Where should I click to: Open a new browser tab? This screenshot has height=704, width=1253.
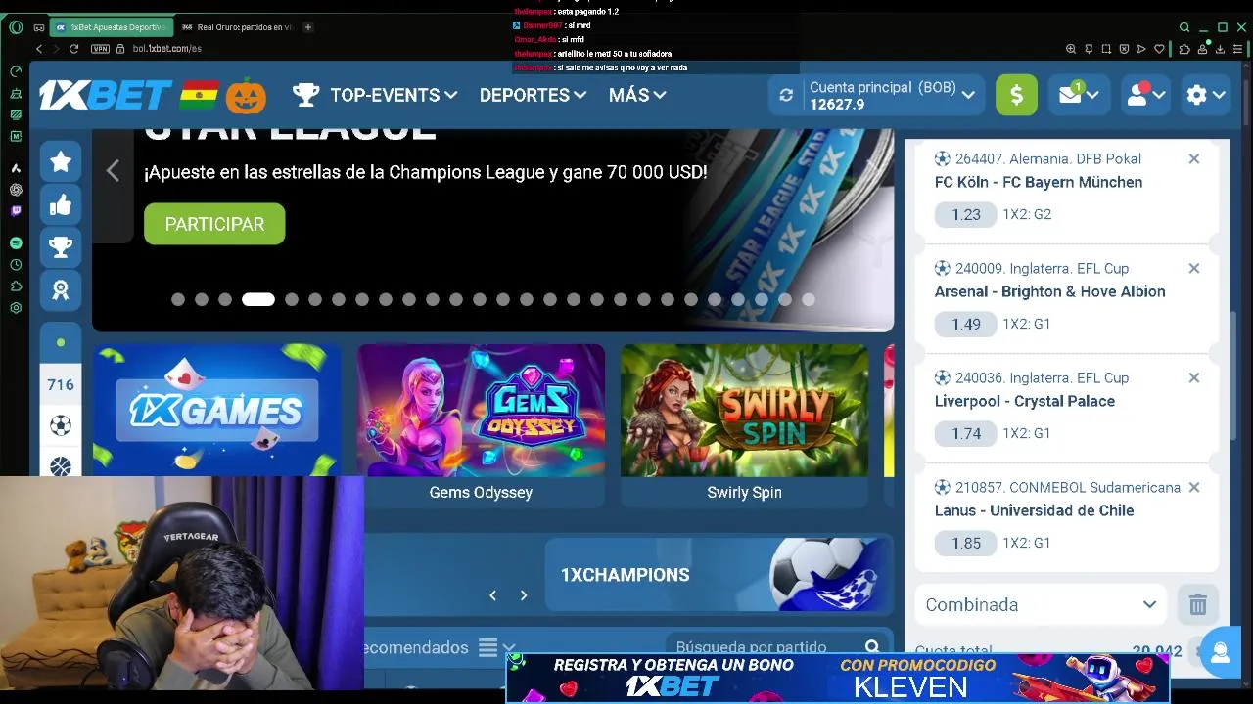pyautogui.click(x=308, y=27)
